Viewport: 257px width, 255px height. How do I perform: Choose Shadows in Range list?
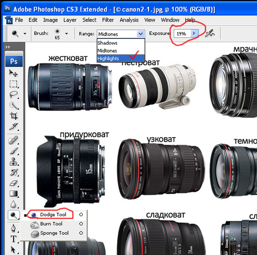click(x=121, y=43)
